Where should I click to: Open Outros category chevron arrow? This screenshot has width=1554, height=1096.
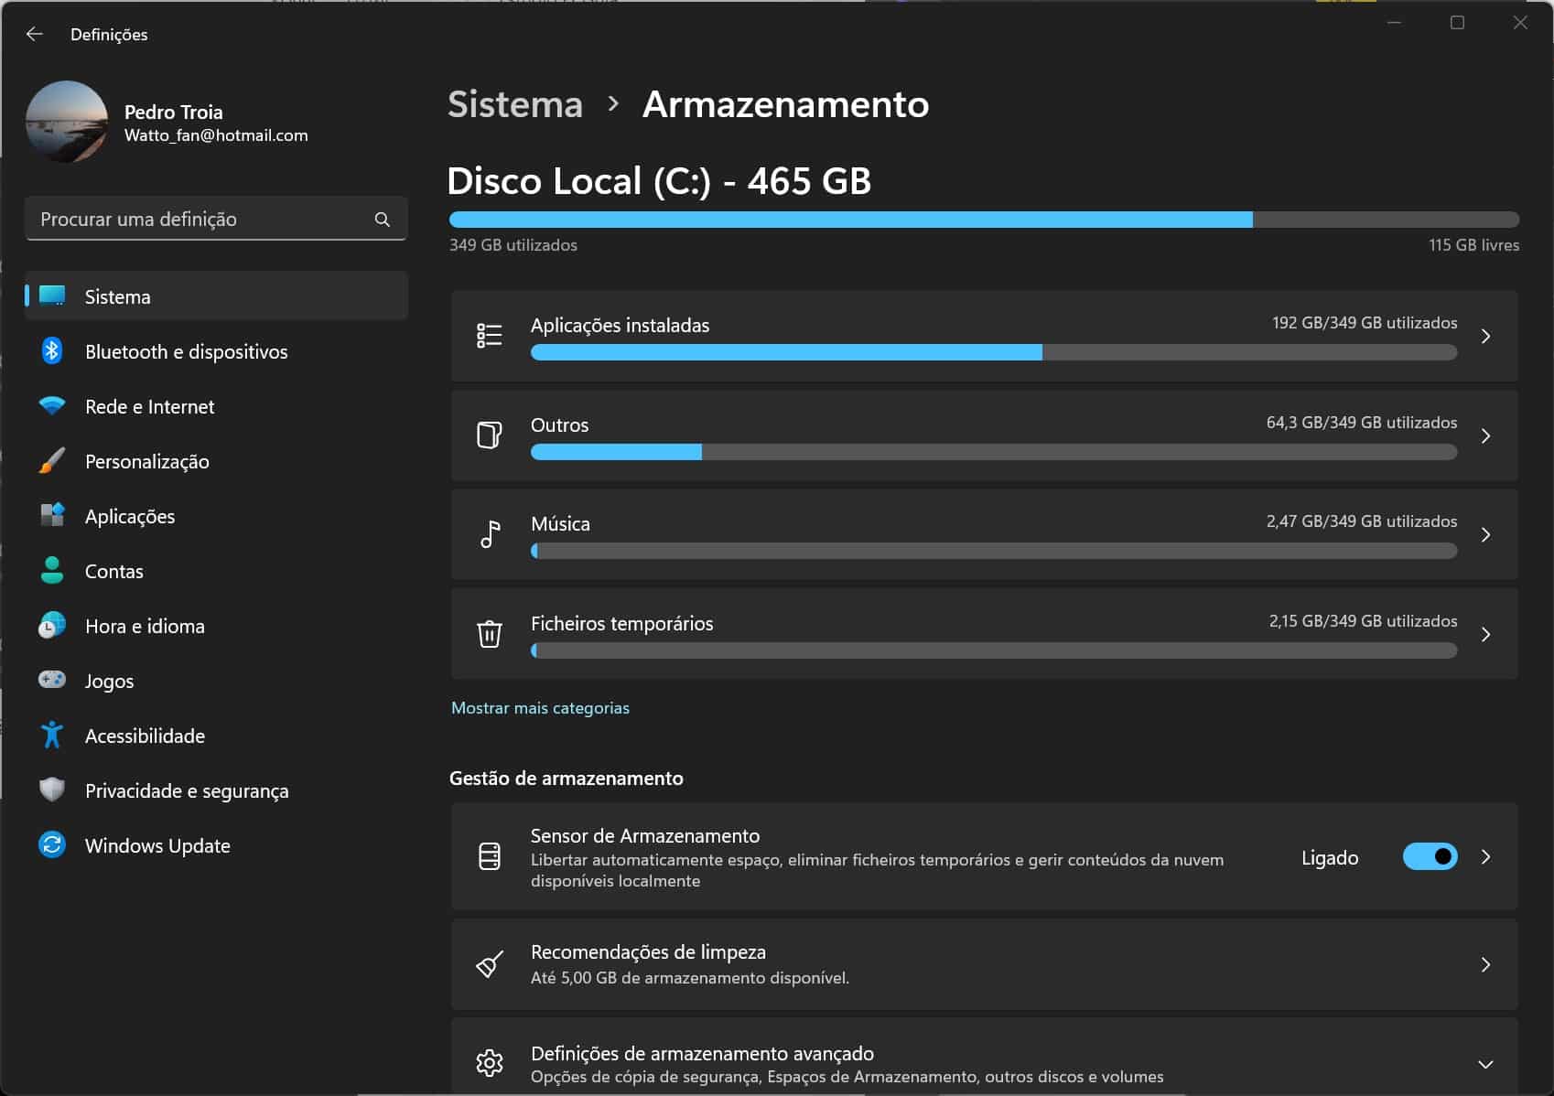(1485, 436)
